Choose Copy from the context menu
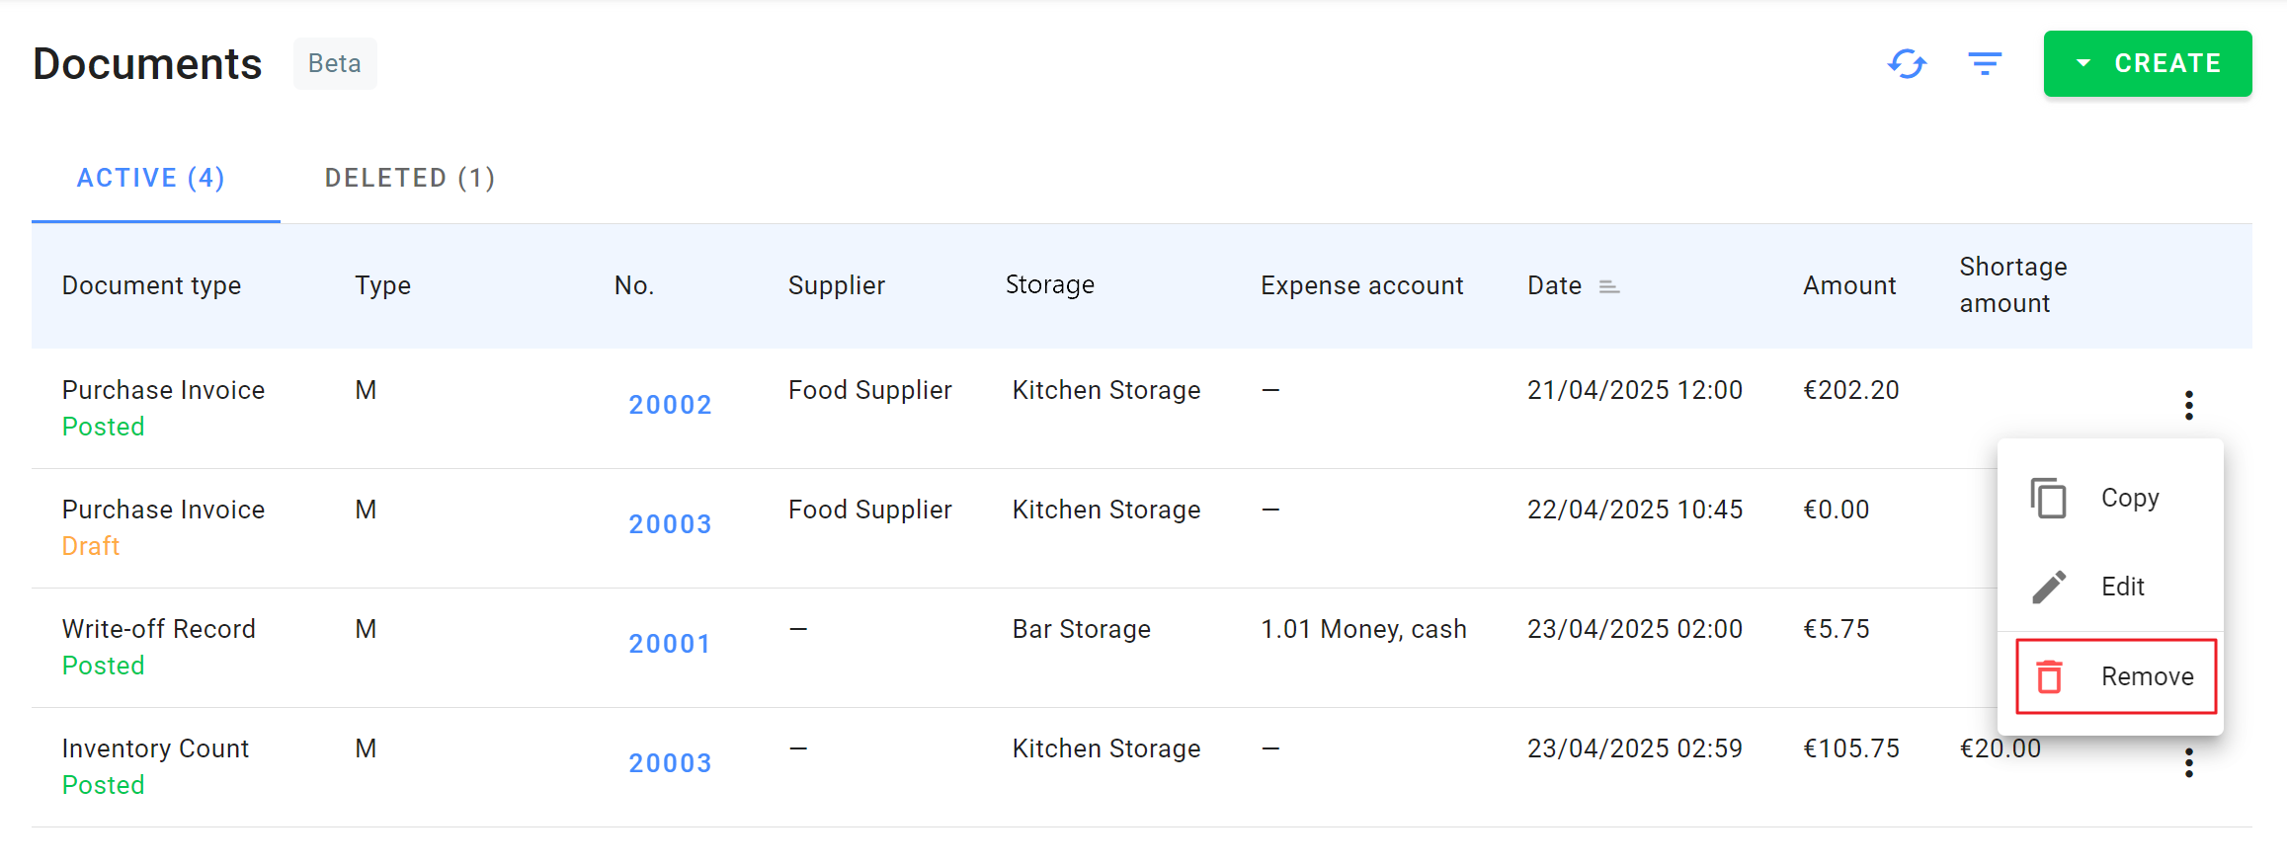 point(2130,498)
